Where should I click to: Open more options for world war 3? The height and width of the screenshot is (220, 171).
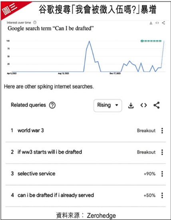[x=162, y=131]
